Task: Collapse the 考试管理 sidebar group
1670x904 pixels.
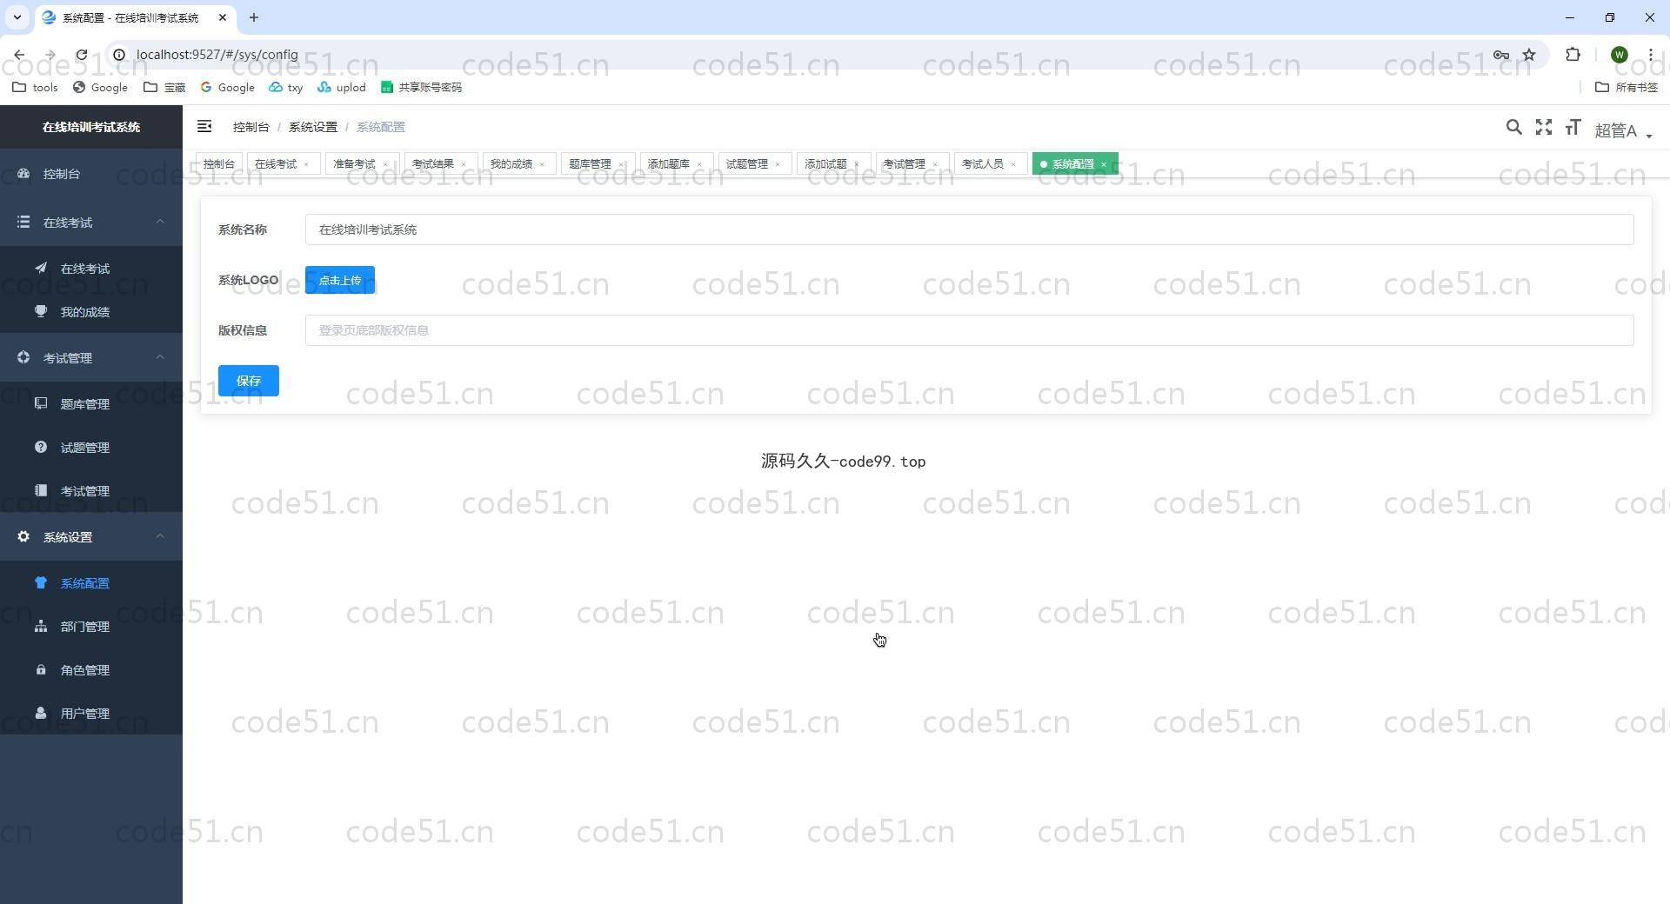Action: [91, 358]
